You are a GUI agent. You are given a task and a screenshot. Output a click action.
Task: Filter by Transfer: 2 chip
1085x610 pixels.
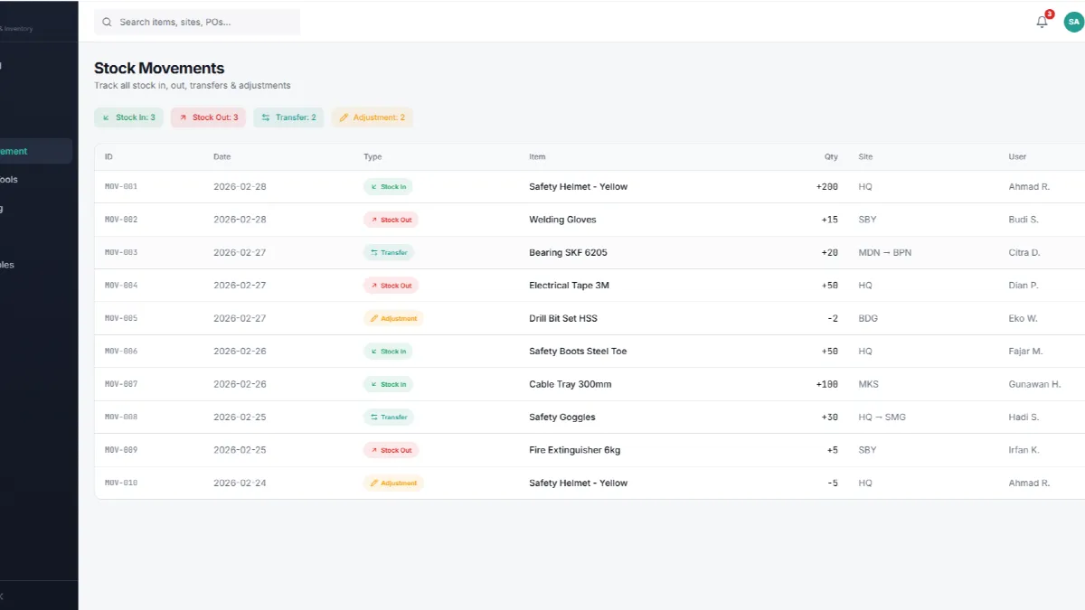[x=288, y=117]
